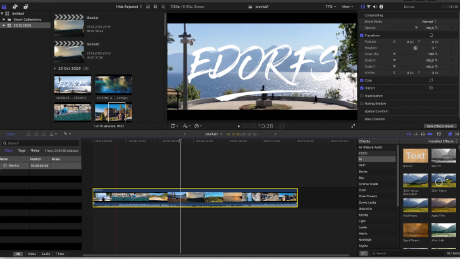The height and width of the screenshot is (259, 460).
Task: Filter index by Video
Action: (32, 254)
